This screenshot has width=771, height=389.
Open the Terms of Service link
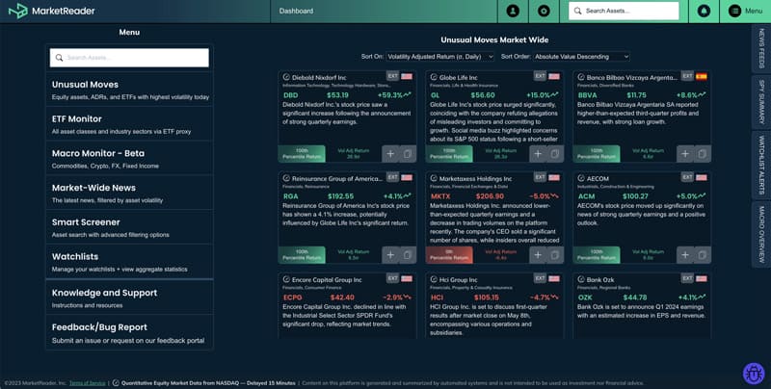pyautogui.click(x=87, y=383)
